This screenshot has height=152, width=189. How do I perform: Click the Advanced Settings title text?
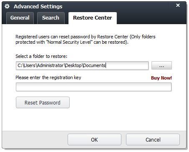38,7
